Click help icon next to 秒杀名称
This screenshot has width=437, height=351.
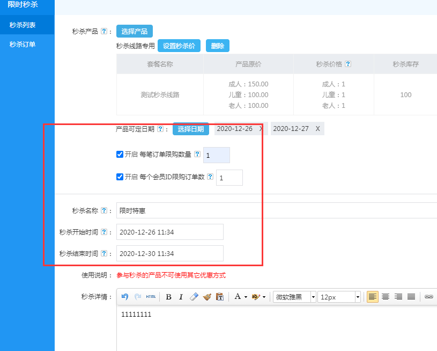[x=104, y=211]
